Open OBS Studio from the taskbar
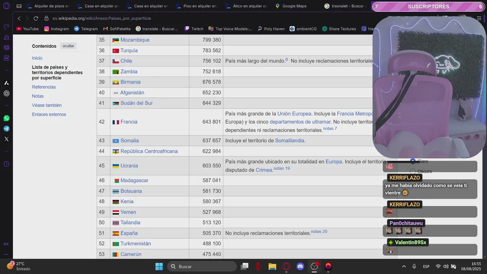The height and width of the screenshot is (274, 487). point(314,266)
